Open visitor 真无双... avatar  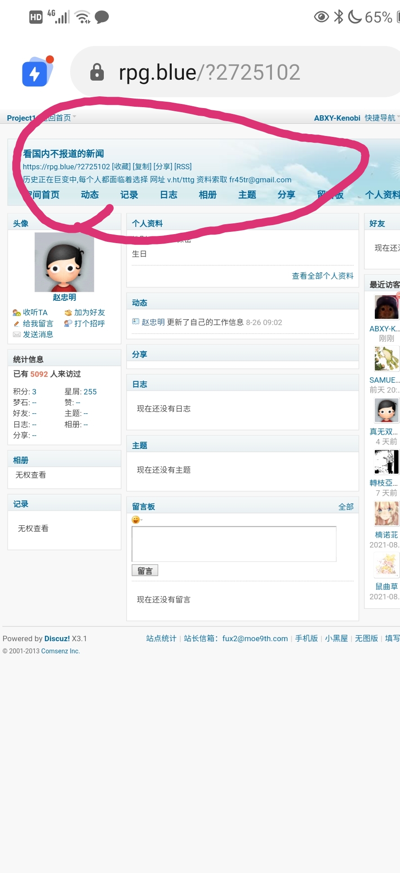pos(387,410)
